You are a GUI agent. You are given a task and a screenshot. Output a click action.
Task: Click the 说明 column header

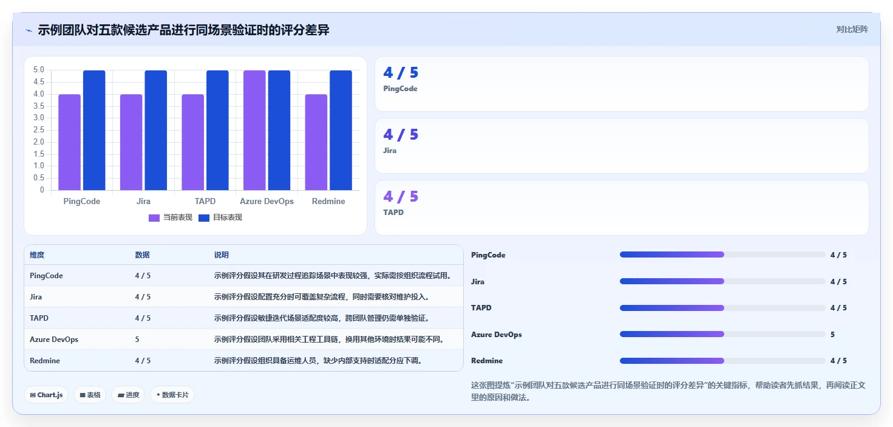coord(222,255)
